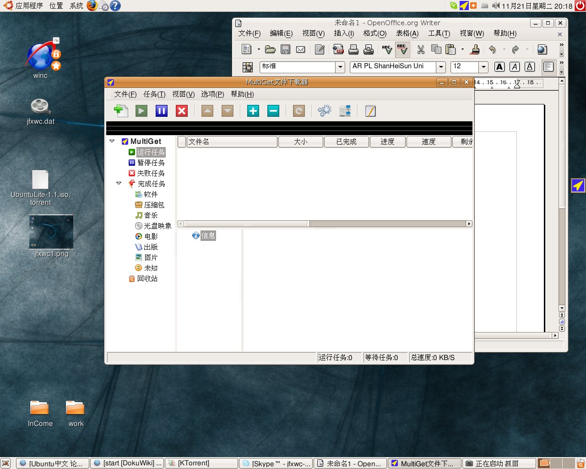The image size is (586, 469).
Task: Click MultiGet task list horizontal scrollbar
Action: pos(325,224)
